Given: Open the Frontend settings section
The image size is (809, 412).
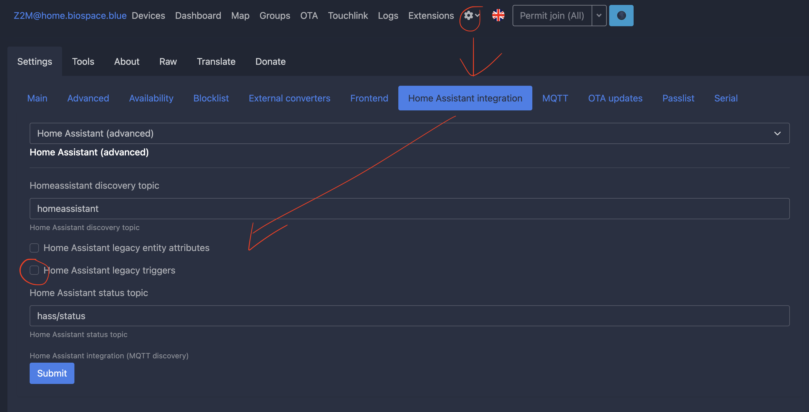Looking at the screenshot, I should [369, 98].
